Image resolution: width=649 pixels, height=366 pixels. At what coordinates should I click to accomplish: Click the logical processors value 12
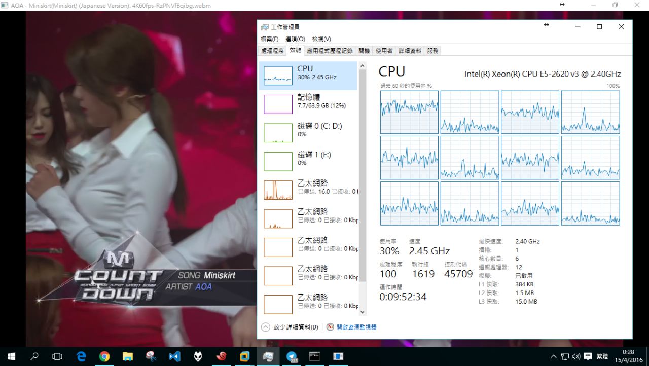(x=518, y=267)
